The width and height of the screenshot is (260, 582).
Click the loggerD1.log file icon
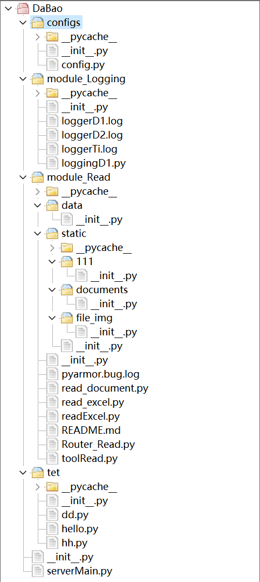tap(52, 121)
